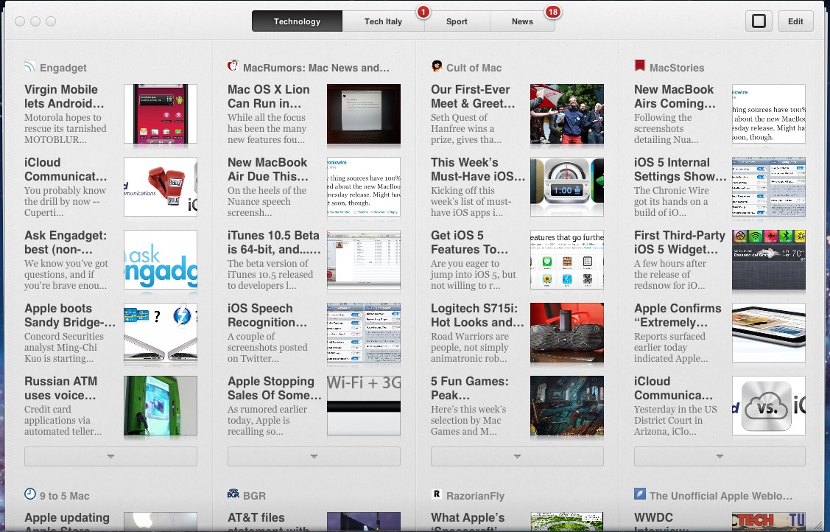Open the BGR feed title
This screenshot has width=830, height=532.
pos(254,496)
